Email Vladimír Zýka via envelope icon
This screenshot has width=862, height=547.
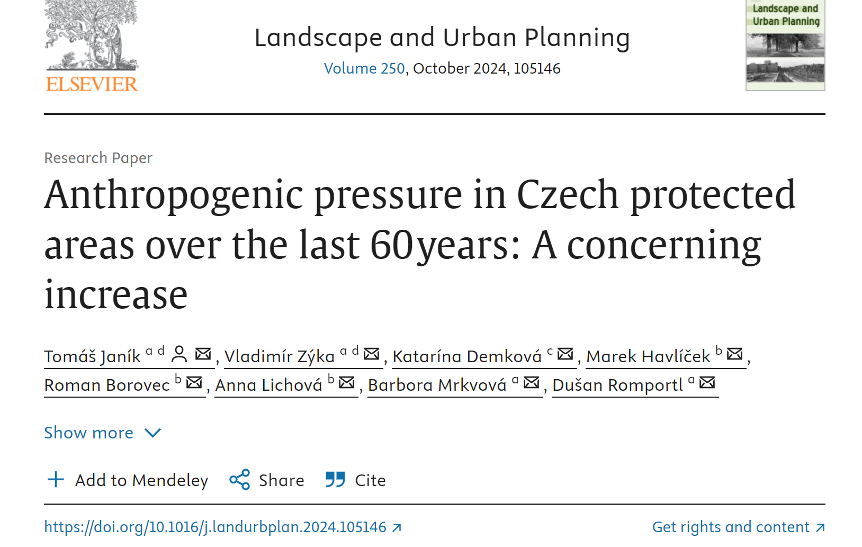[372, 354]
